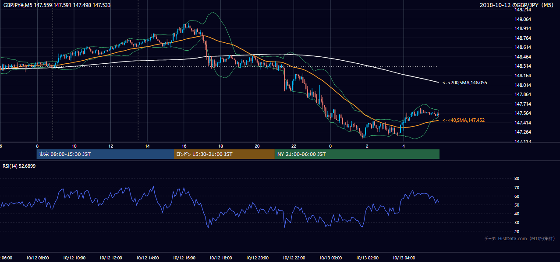This screenshot has height=262, width=560.
Task: Click the 200 SMA 148.055 label
Action: coord(465,83)
